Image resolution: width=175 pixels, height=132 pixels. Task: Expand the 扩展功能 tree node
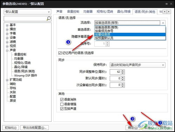pos(7,80)
